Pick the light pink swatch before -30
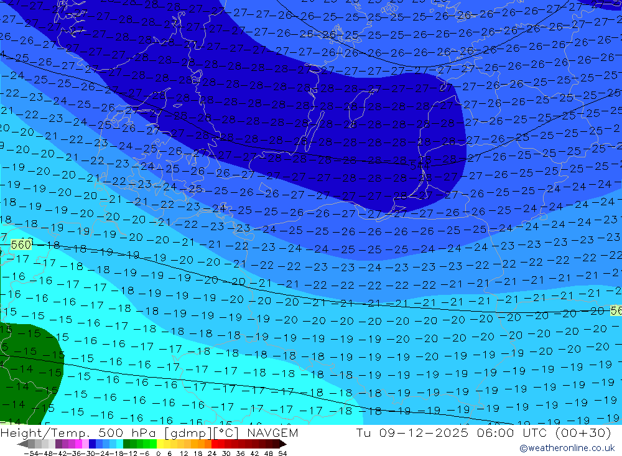Viewport: 622px width, 456px height. click(x=85, y=444)
